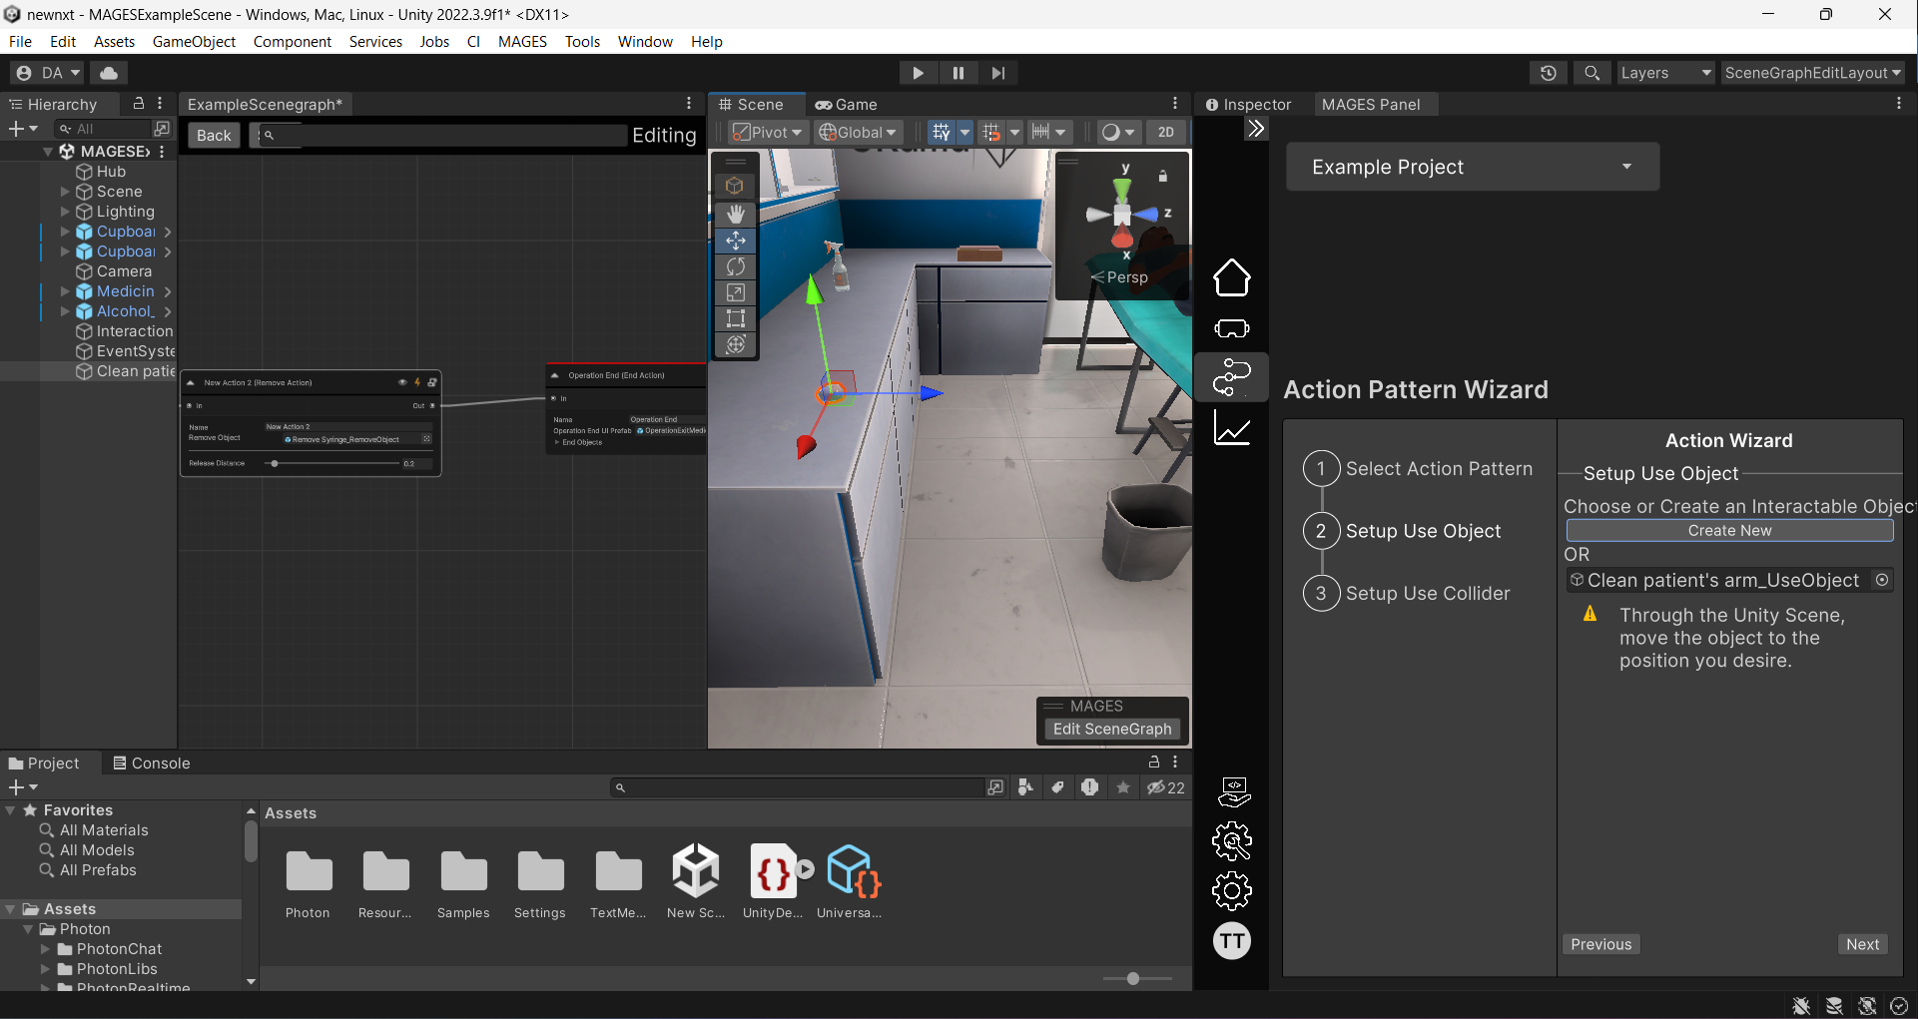The image size is (1918, 1019).
Task: Click the Search by Import Log Type icon
Action: pyautogui.click(x=1090, y=787)
